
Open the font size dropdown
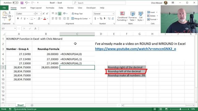[x=41, y=14]
